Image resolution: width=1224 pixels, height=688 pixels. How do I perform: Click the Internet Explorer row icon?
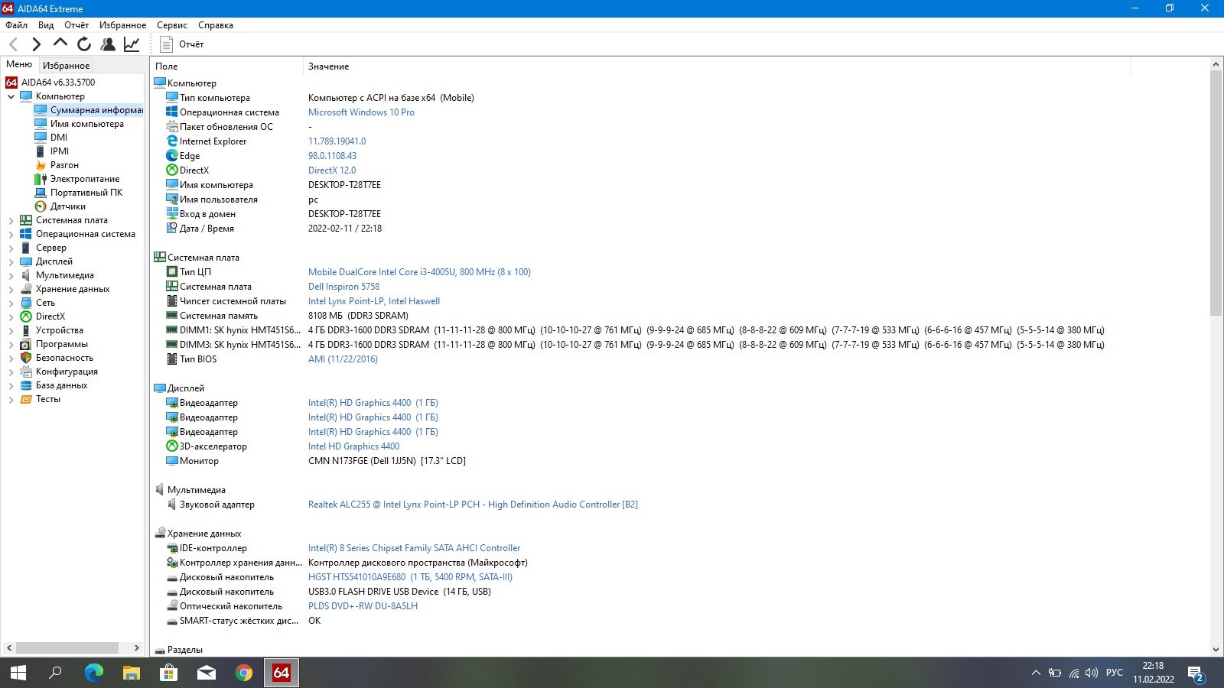pos(172,141)
